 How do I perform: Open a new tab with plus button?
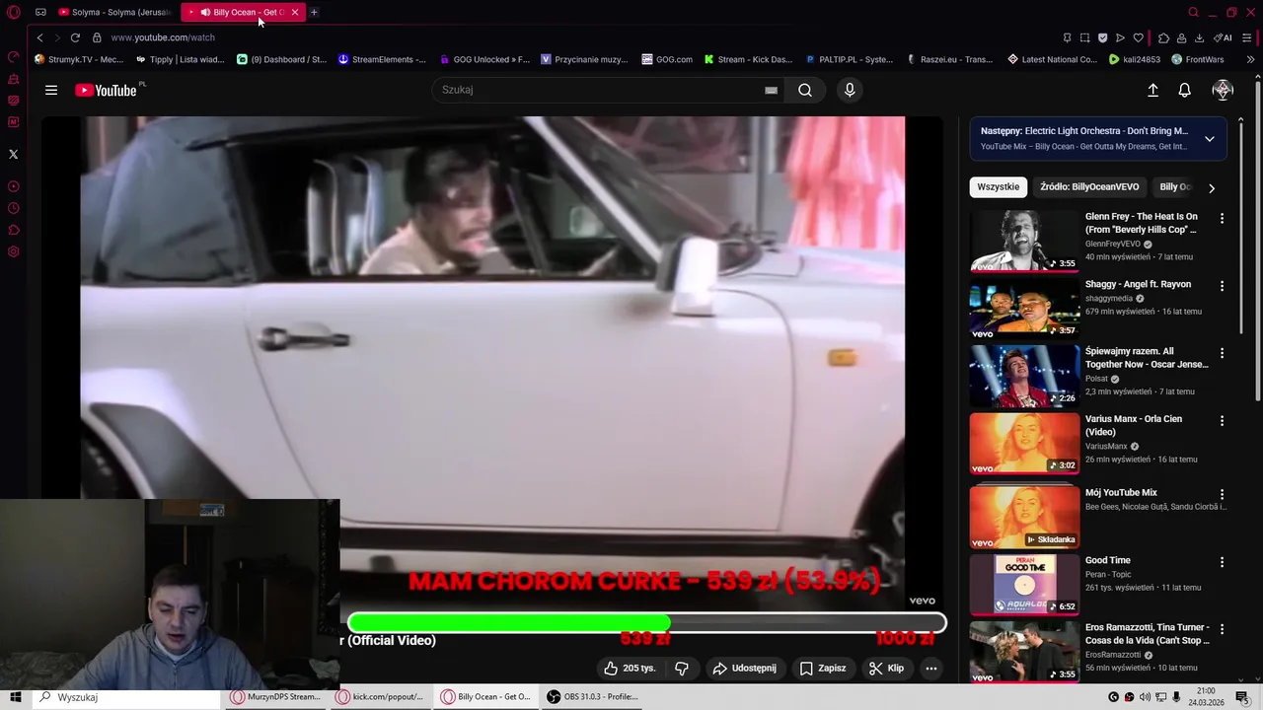click(314, 12)
